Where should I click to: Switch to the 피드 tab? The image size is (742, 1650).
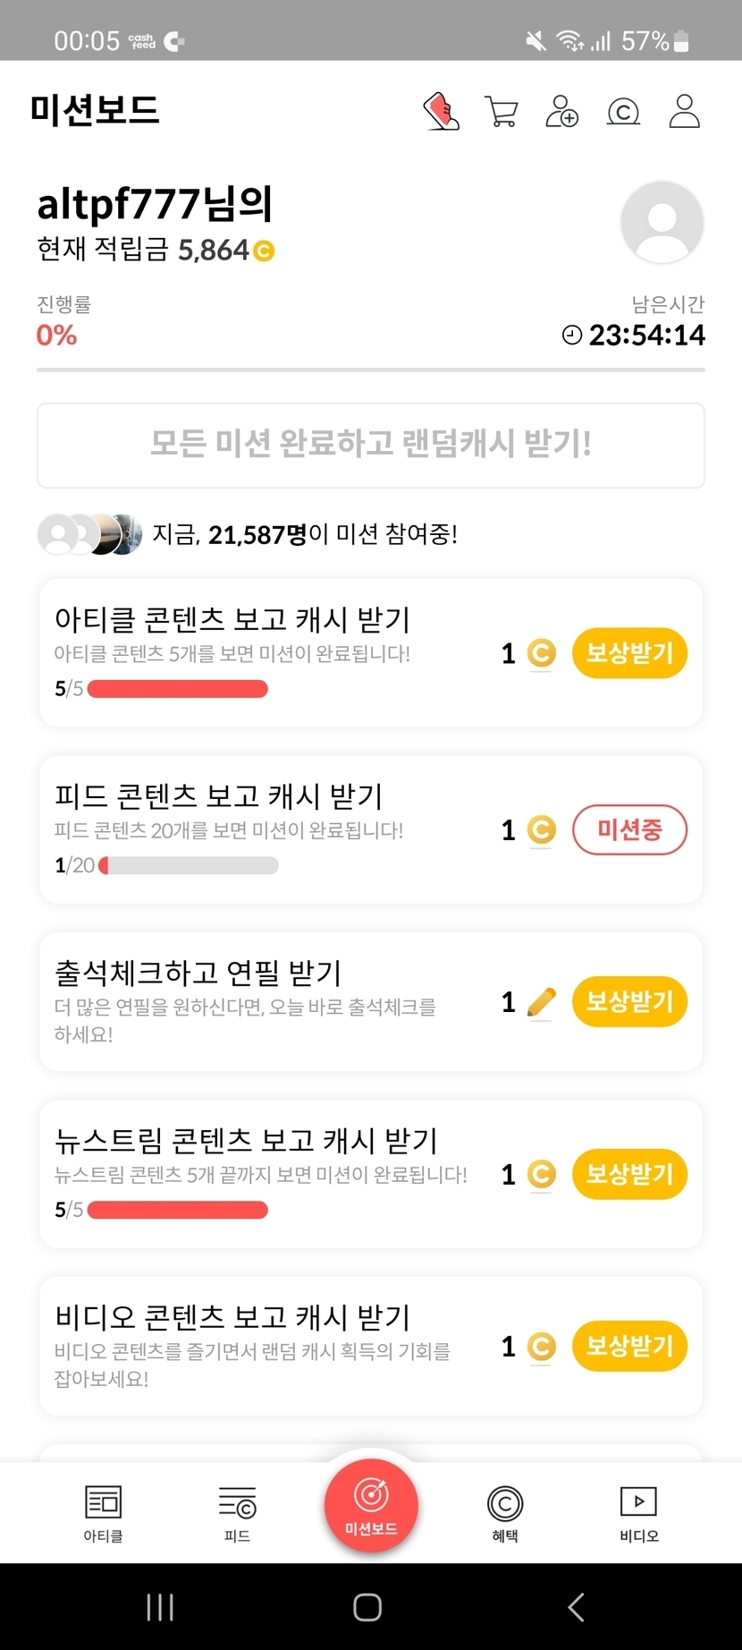tap(237, 1513)
